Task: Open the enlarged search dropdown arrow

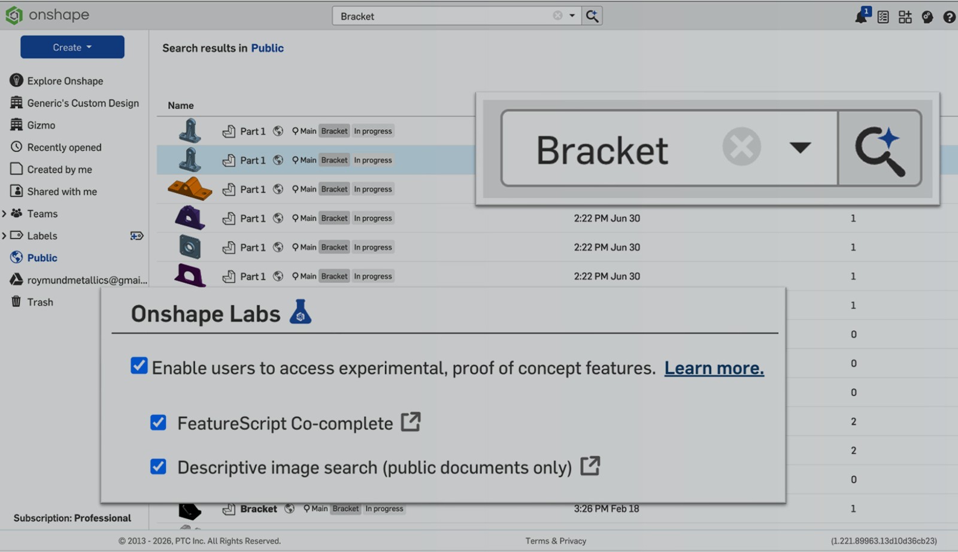Action: click(x=800, y=147)
